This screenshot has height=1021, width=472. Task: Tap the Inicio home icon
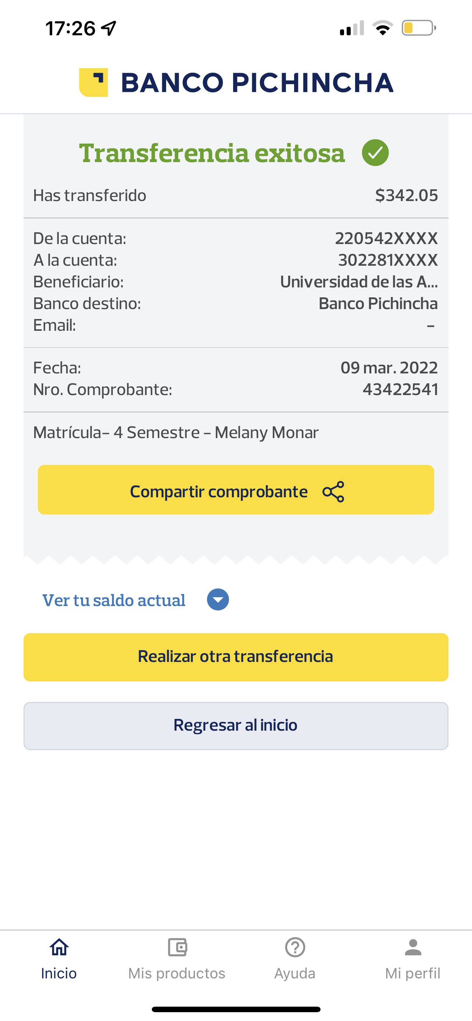point(59,947)
